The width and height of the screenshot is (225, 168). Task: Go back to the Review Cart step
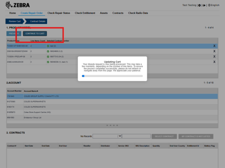click(x=15, y=21)
